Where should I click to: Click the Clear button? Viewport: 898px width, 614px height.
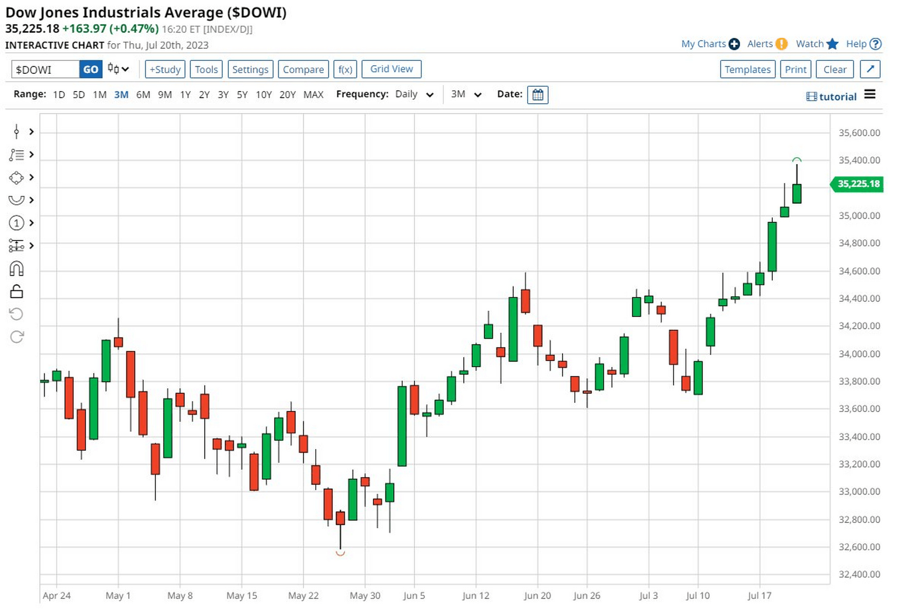[835, 69]
